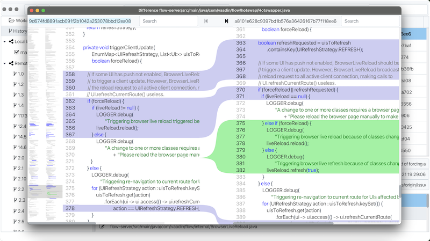
Task: Click the share icon beside Remote branches
Action: (11, 63)
